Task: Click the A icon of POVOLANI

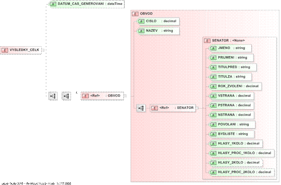Action: click(x=213, y=124)
